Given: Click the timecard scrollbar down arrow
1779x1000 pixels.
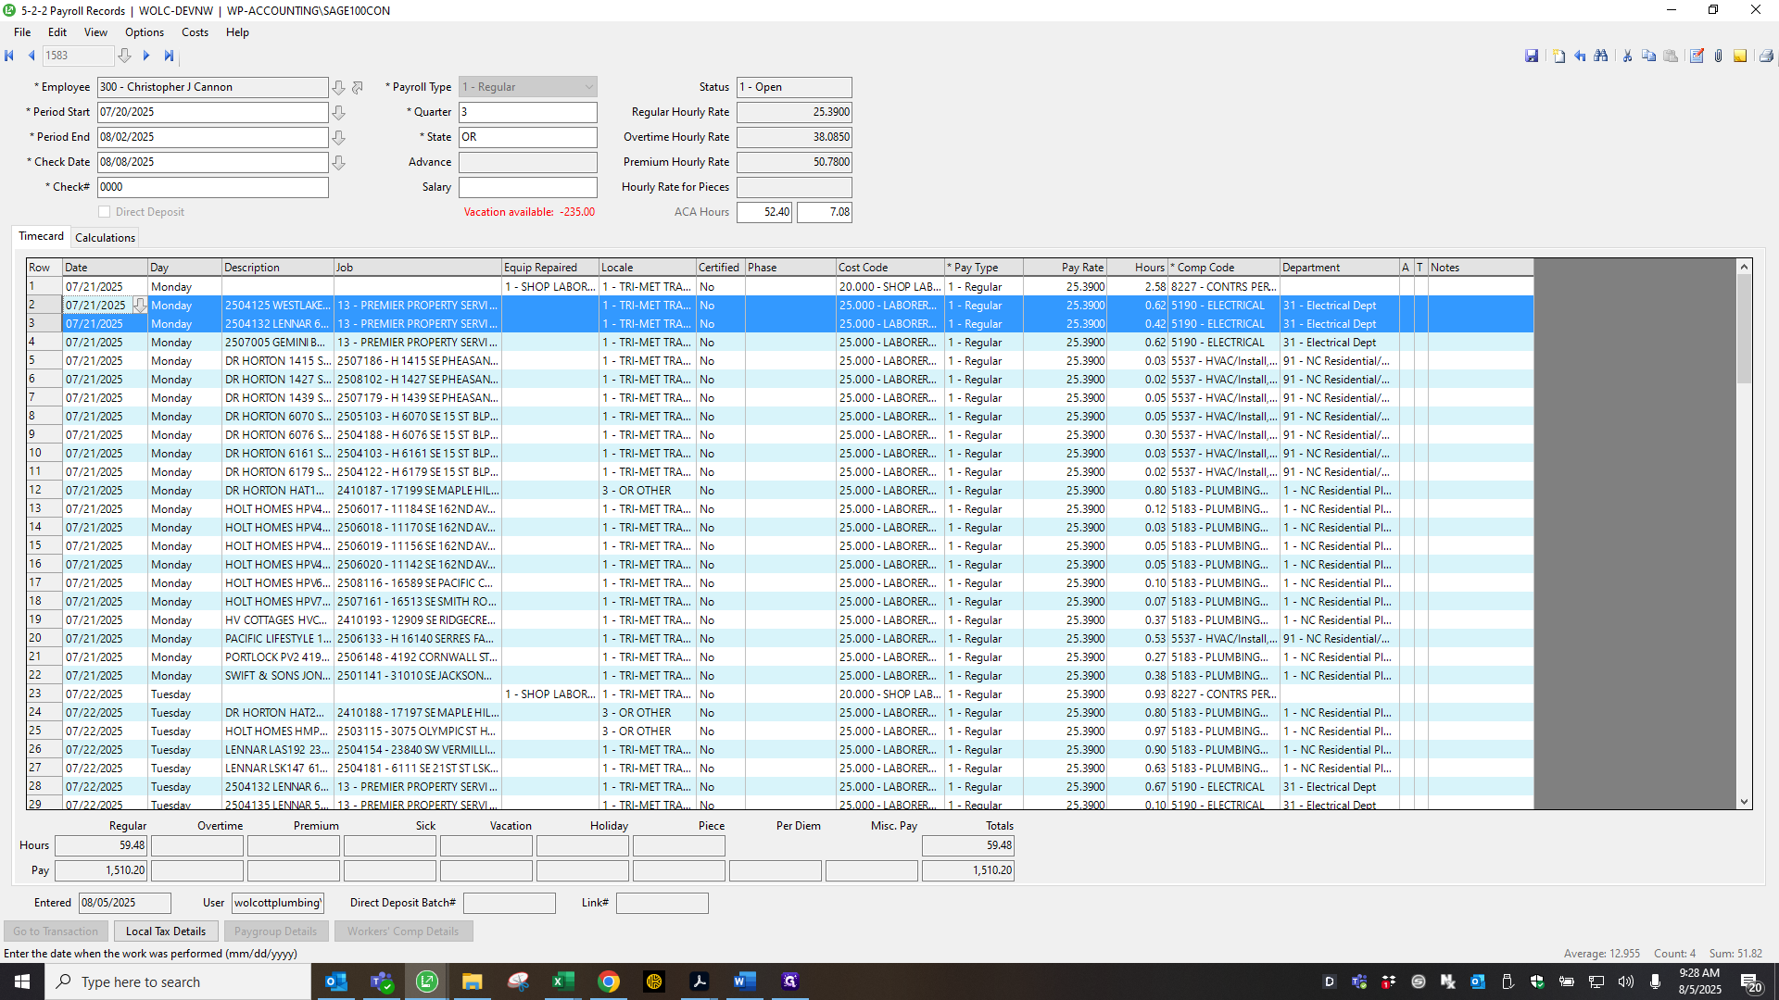Looking at the screenshot, I should pos(1745,802).
